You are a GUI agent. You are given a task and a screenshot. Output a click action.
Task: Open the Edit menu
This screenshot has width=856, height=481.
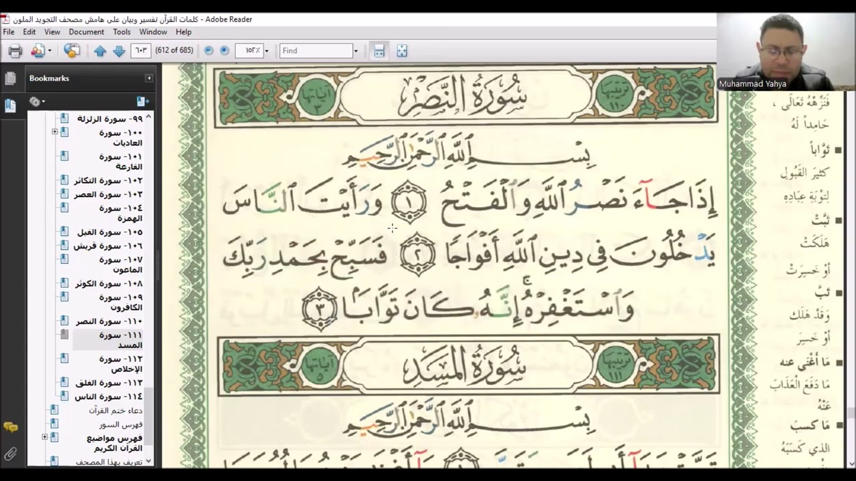pyautogui.click(x=29, y=32)
